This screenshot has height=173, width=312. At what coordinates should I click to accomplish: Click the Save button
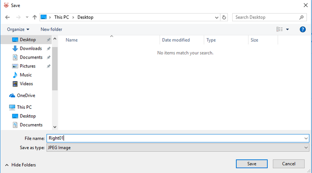(x=252, y=164)
